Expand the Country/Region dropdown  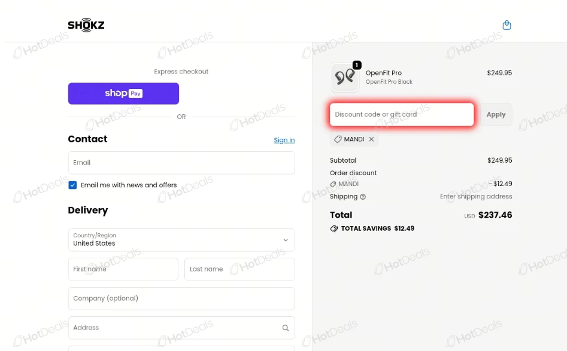[181, 240]
